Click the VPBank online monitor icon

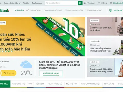[x=111, y=10]
